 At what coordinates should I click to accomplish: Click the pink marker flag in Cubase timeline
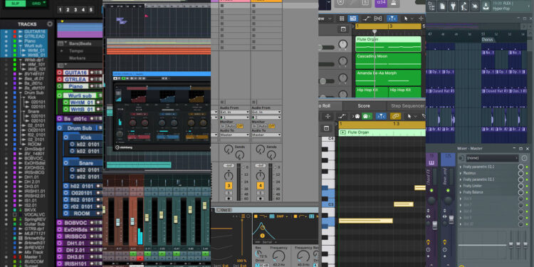[x=147, y=16]
